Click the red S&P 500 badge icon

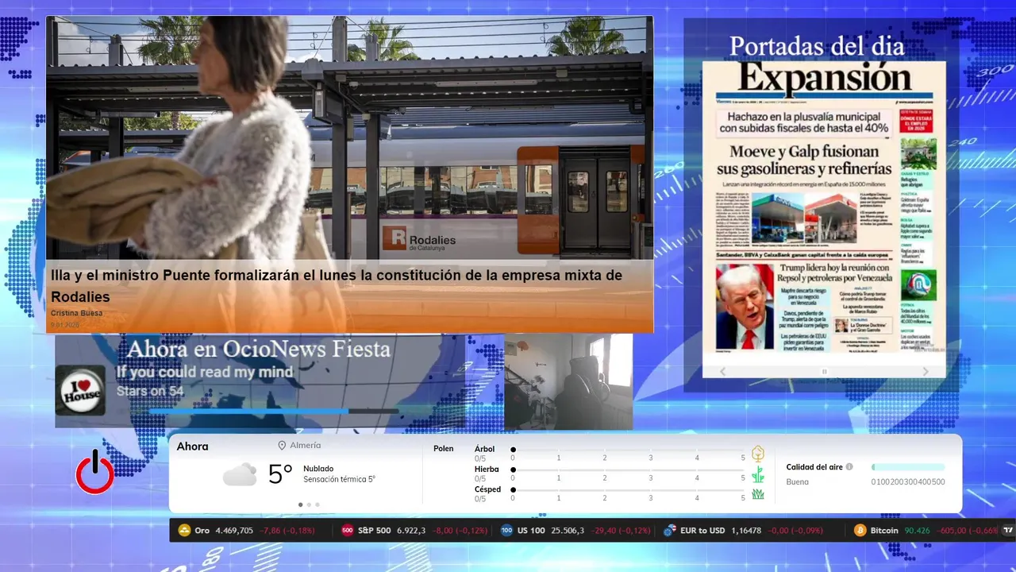point(347,530)
